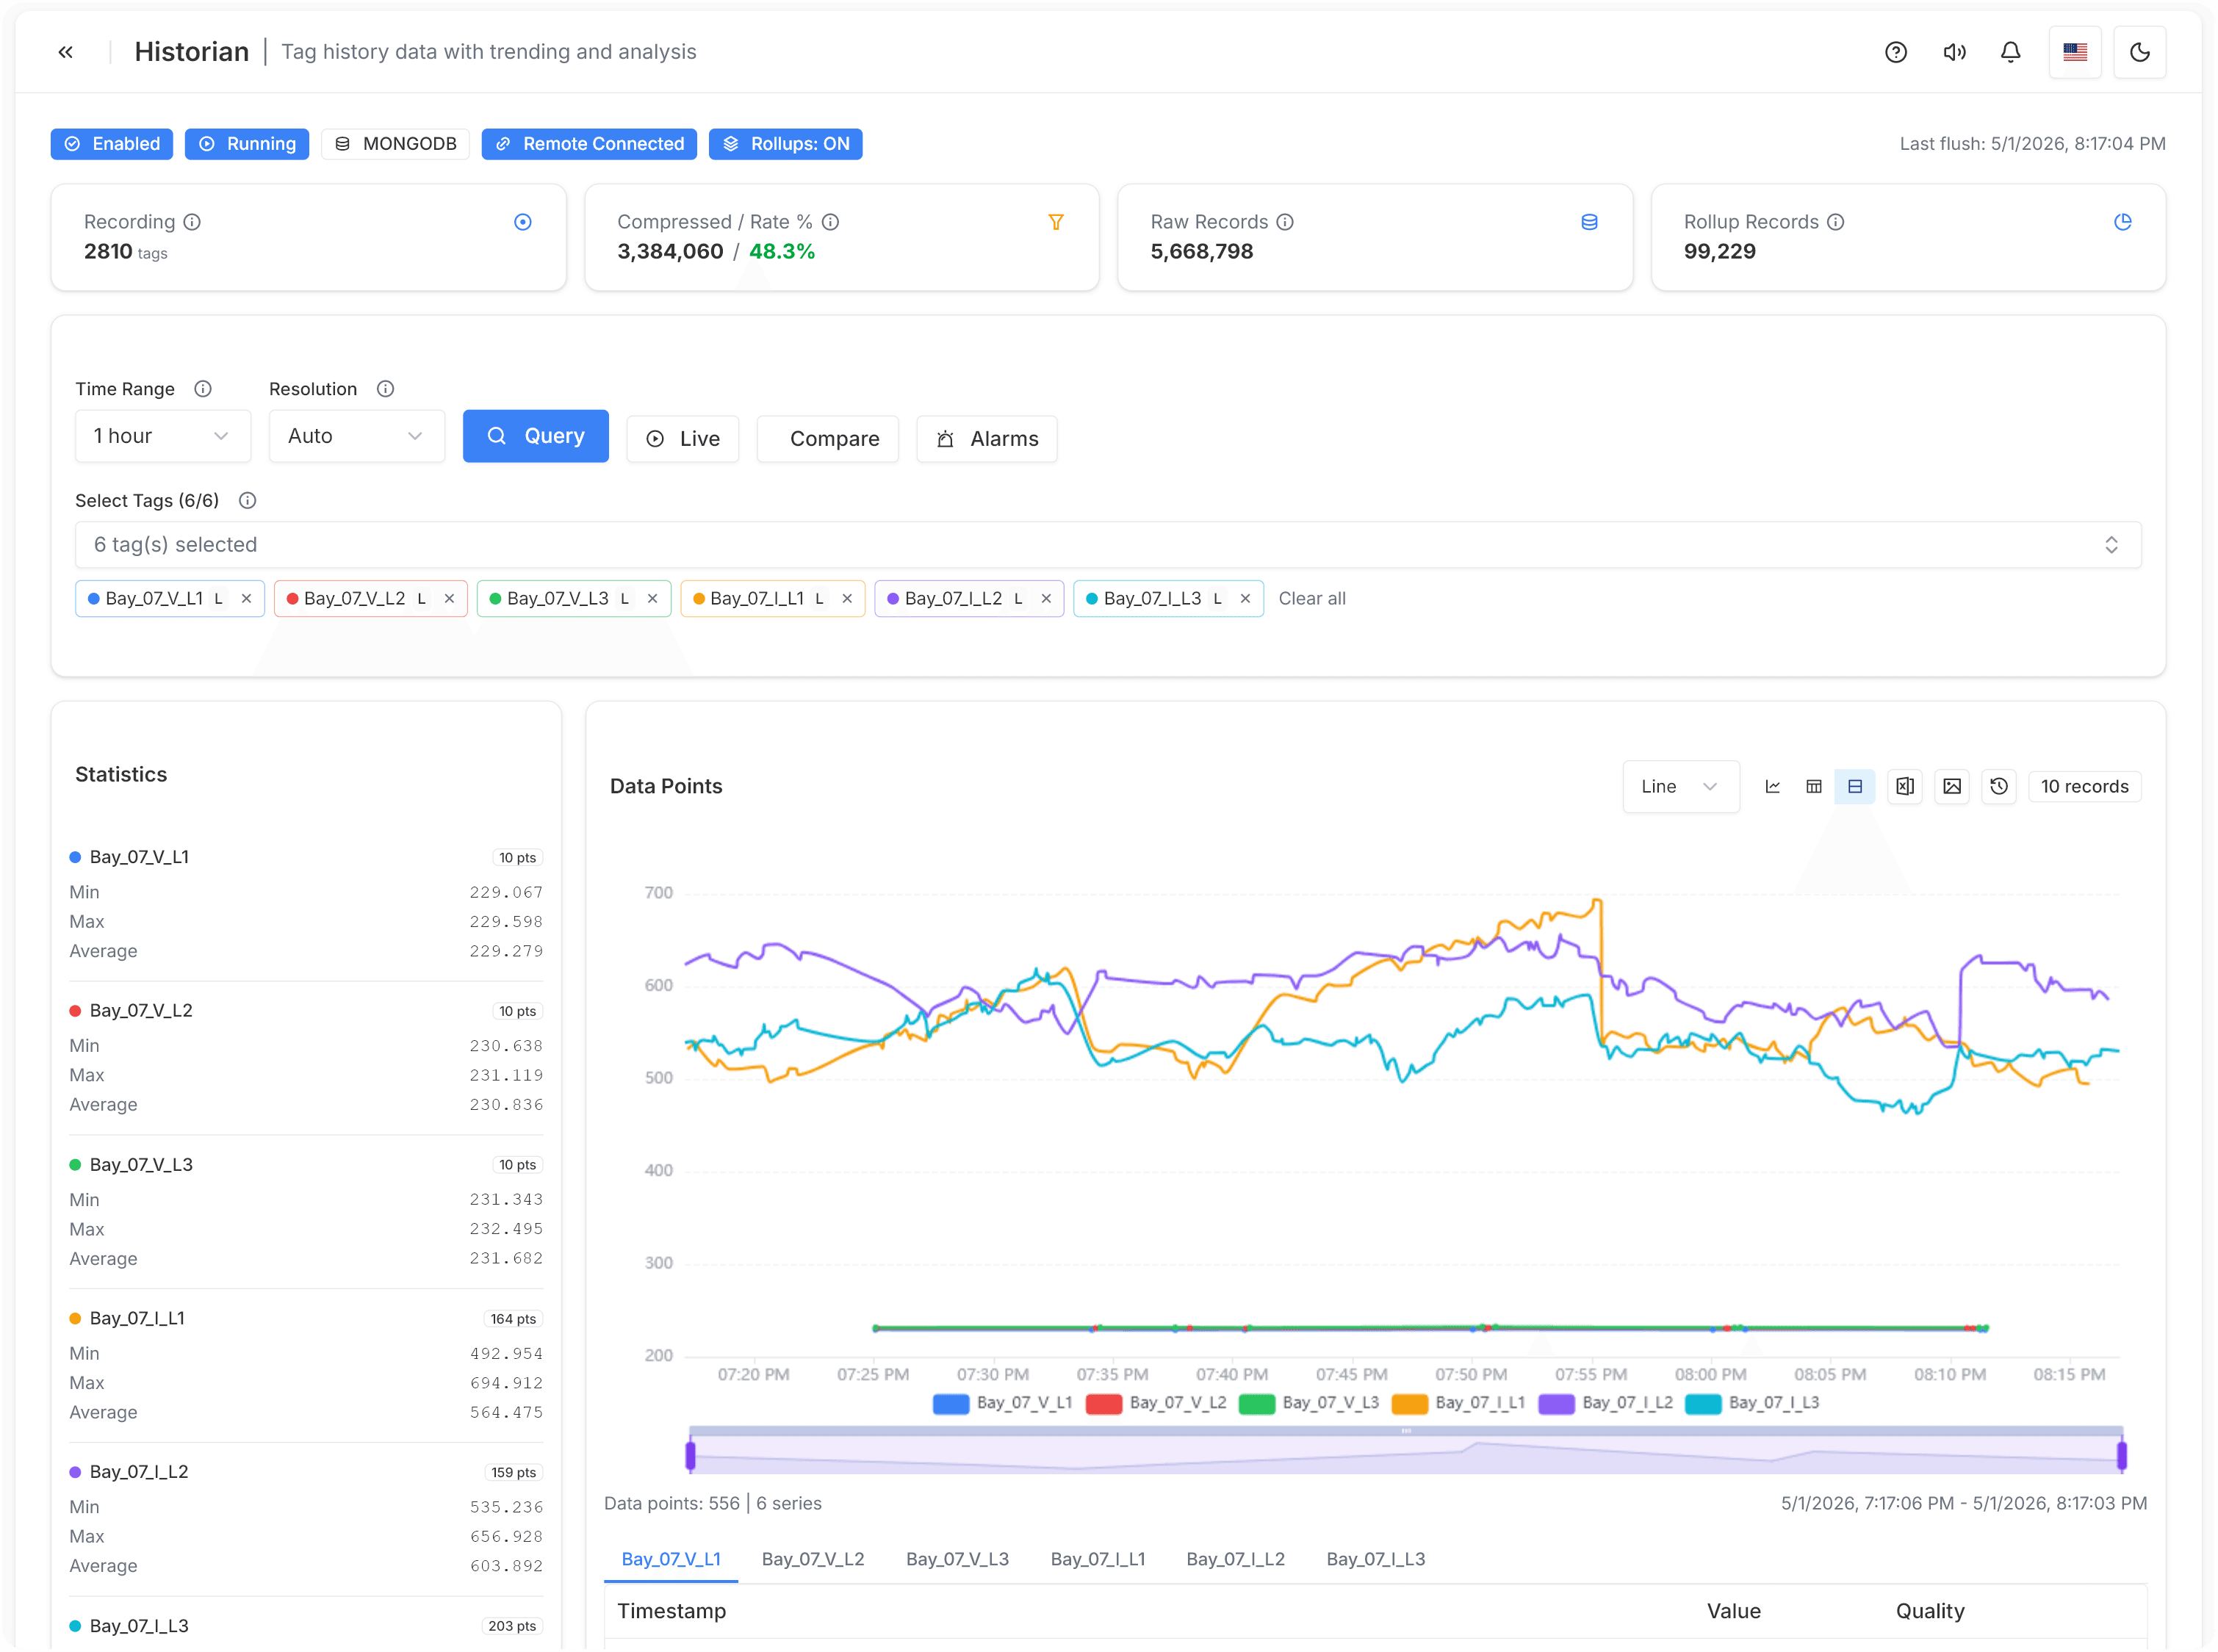Toggle the sound speaker icon in header
The image size is (2218, 1652).
(1954, 52)
